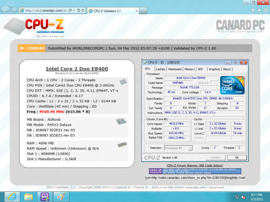Click the motherboard icon beside MB Brand

[x=121, y=121]
